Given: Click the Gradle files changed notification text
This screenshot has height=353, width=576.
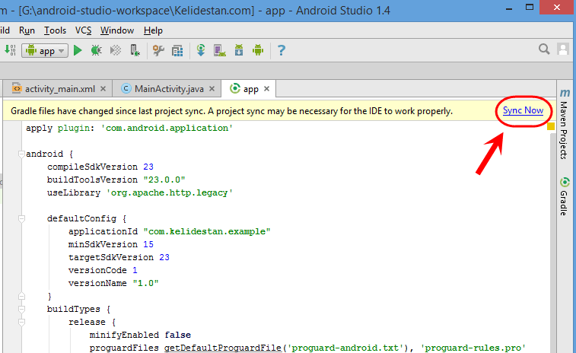Looking at the screenshot, I should coord(231,111).
